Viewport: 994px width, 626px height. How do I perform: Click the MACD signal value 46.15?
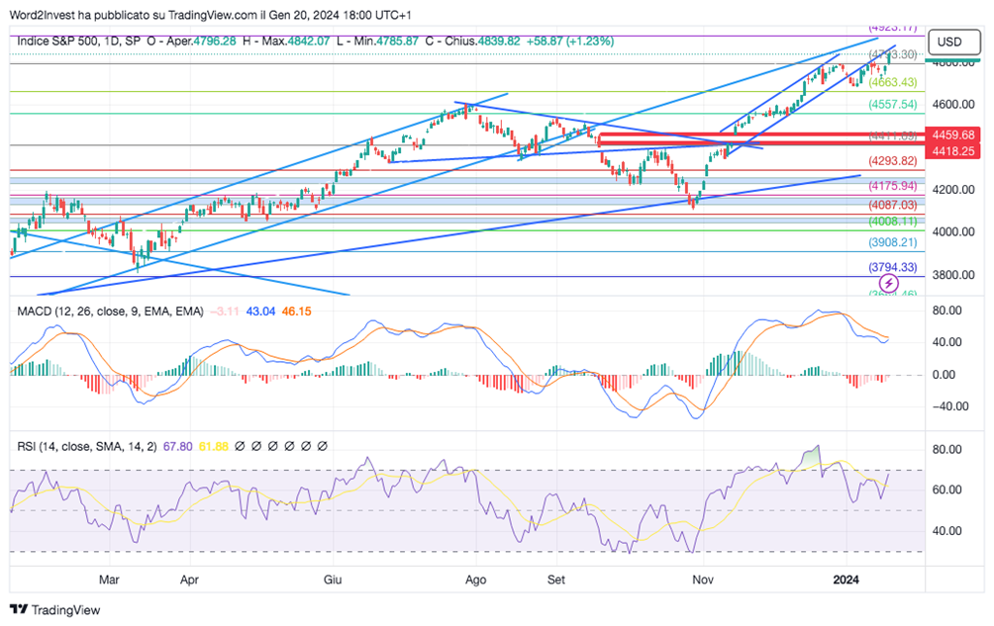297,312
